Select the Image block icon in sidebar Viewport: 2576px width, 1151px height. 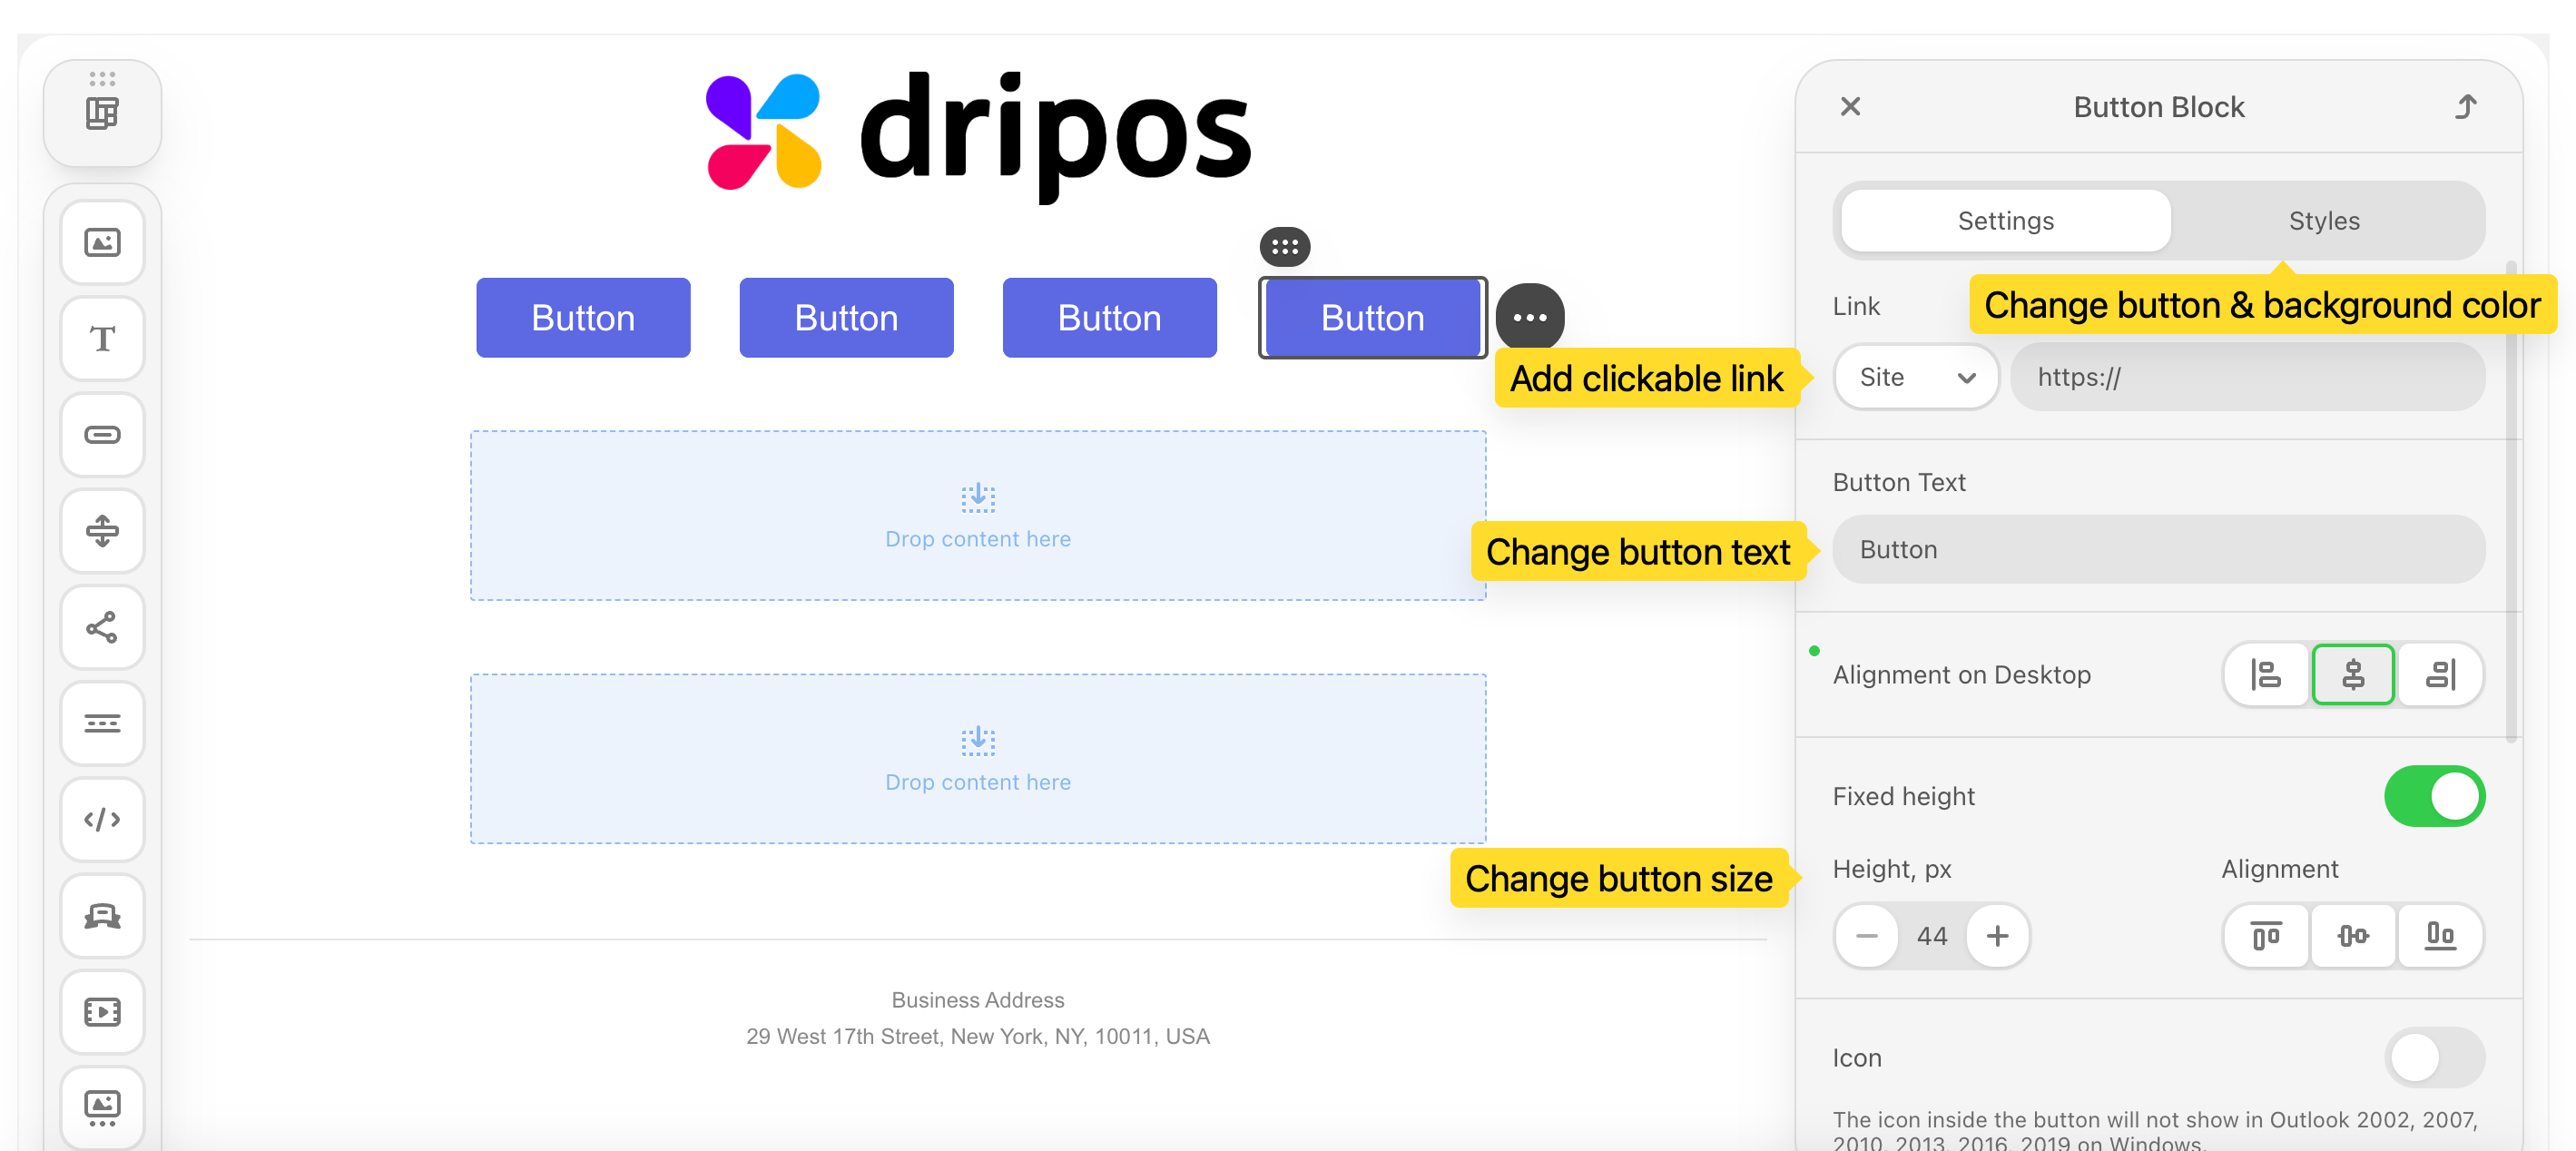[102, 242]
